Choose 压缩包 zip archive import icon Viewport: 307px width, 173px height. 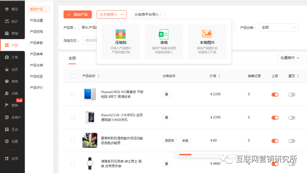(x=121, y=34)
